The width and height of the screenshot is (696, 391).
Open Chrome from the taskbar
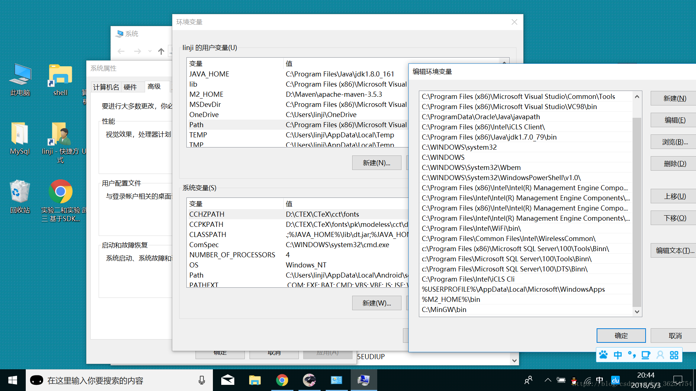282,380
